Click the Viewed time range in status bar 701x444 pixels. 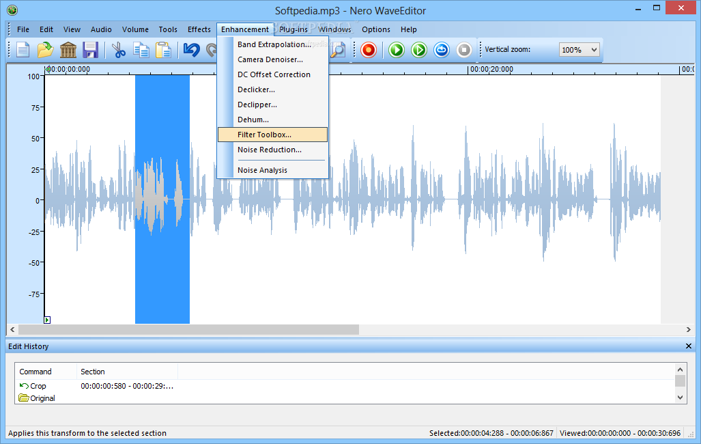pos(620,433)
